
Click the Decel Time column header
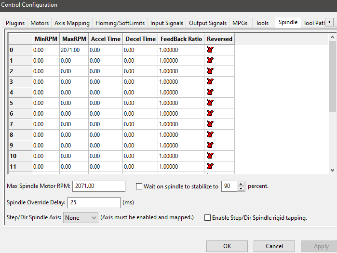[x=140, y=39]
